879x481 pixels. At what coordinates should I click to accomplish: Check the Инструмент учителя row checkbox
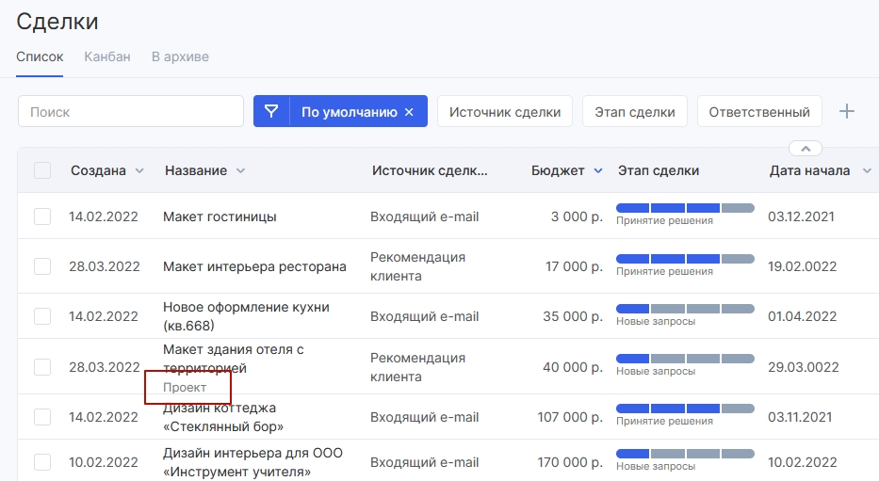(x=42, y=462)
